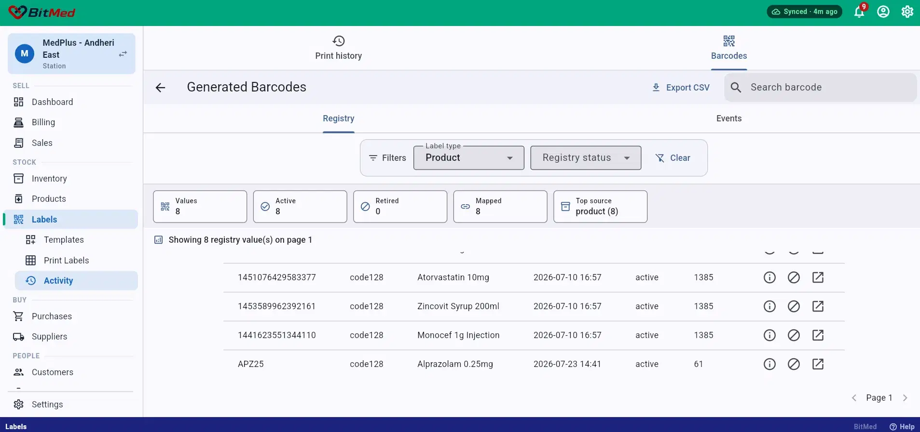
Task: Open Sales in sidebar
Action: 71,143
